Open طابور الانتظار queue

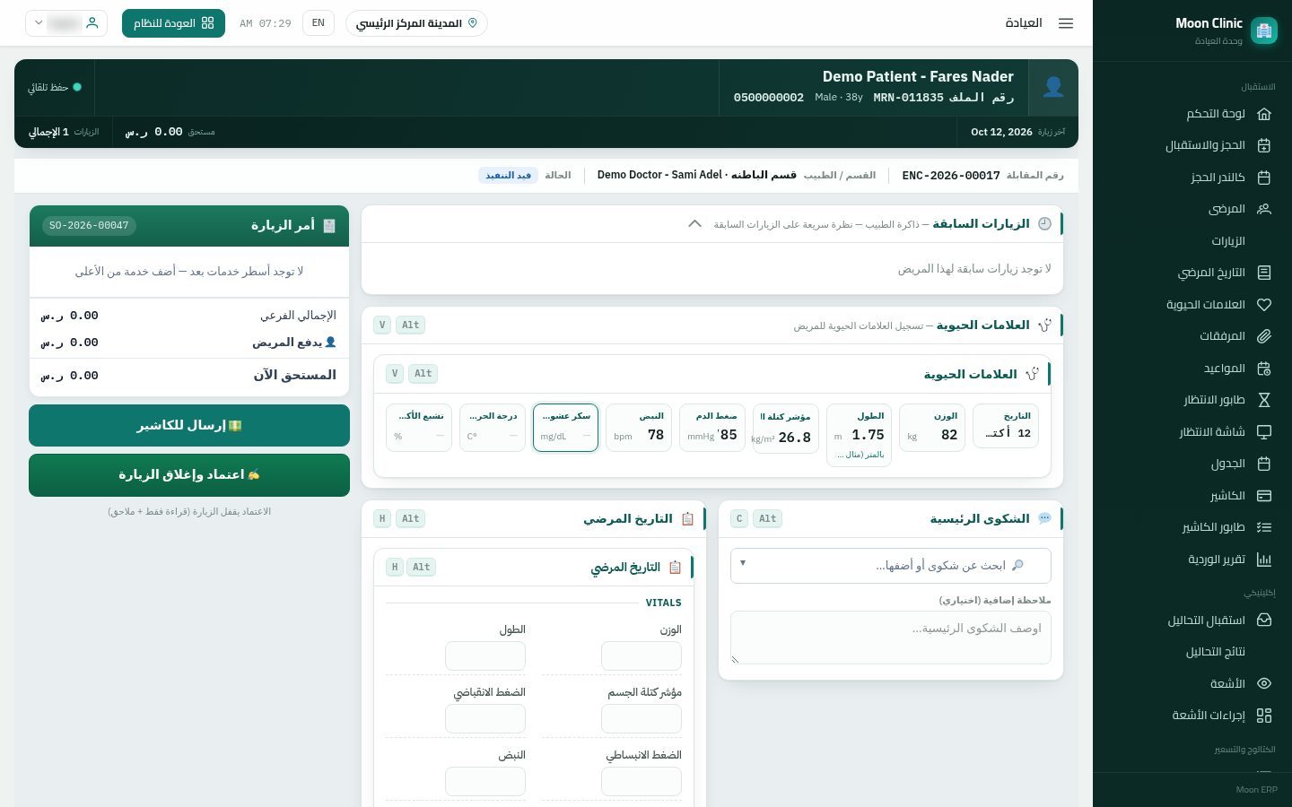tap(1227, 400)
